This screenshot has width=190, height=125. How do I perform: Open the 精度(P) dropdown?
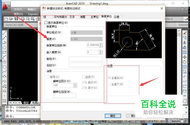click(87, 39)
